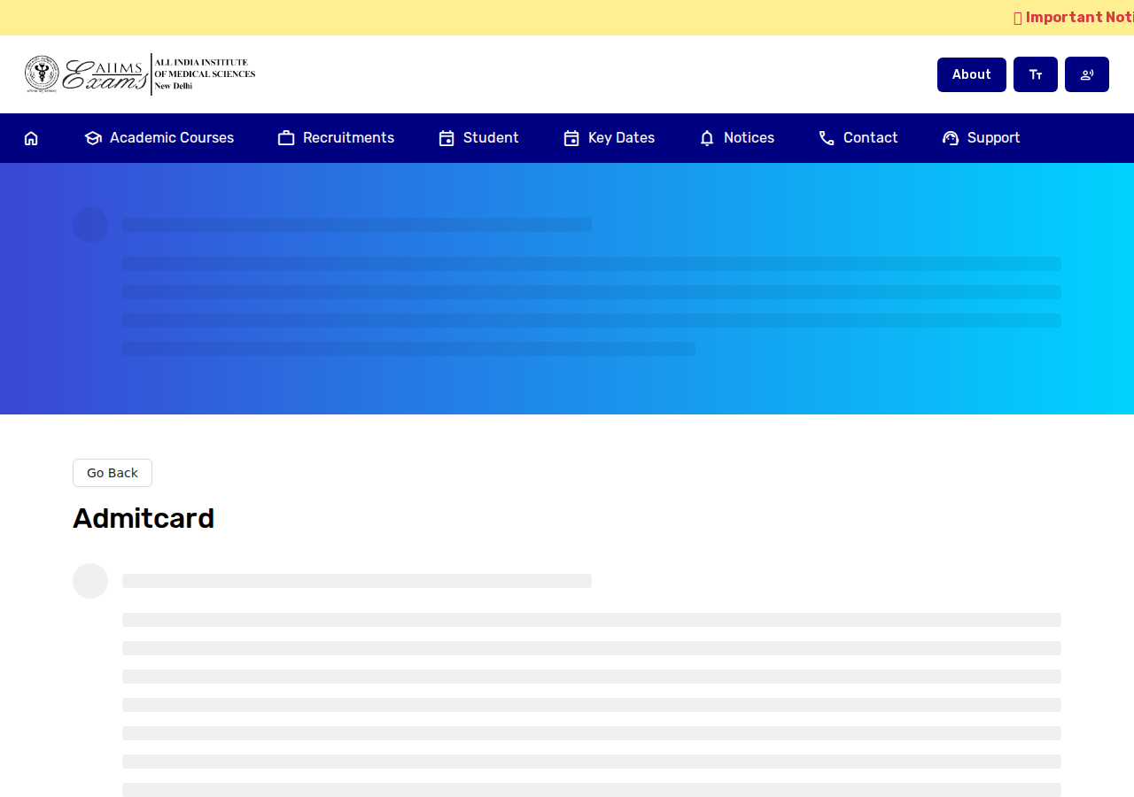Go to home via house icon

tap(31, 138)
